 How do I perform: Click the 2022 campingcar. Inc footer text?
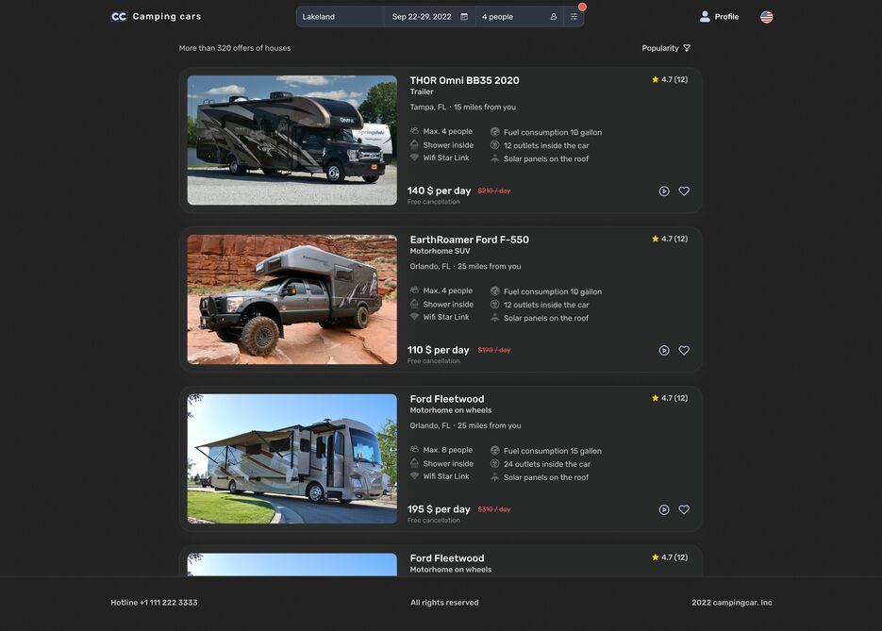click(732, 603)
